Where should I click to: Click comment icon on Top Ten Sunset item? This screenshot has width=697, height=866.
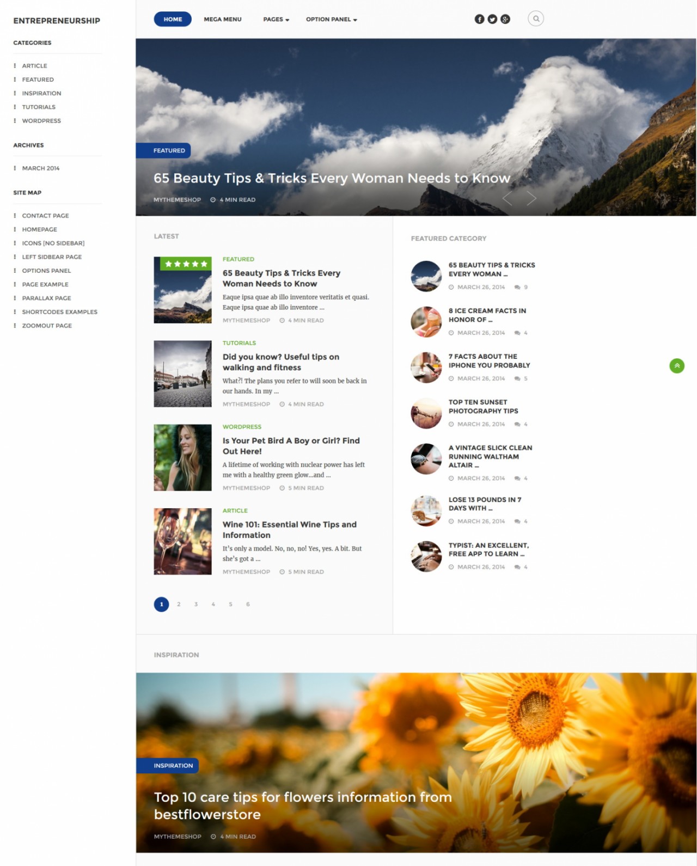pyautogui.click(x=517, y=424)
